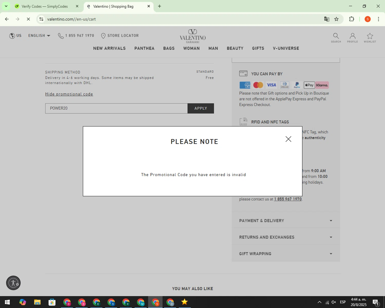Viewport: 385px width, 308px height.
Task: Stop loading the page
Action: [28, 19]
